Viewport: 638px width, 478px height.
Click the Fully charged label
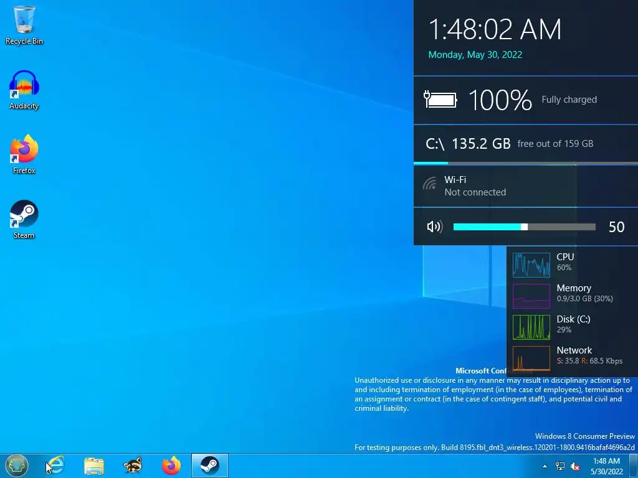(x=569, y=100)
